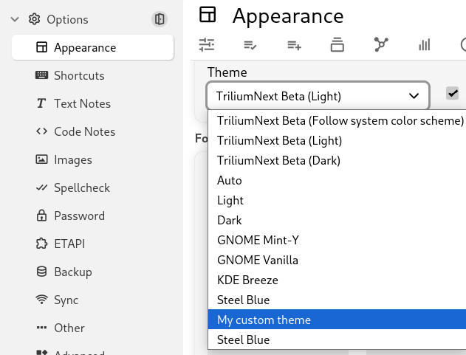
Task: Open the Owned Attributes list-check icon
Action: pyautogui.click(x=250, y=45)
